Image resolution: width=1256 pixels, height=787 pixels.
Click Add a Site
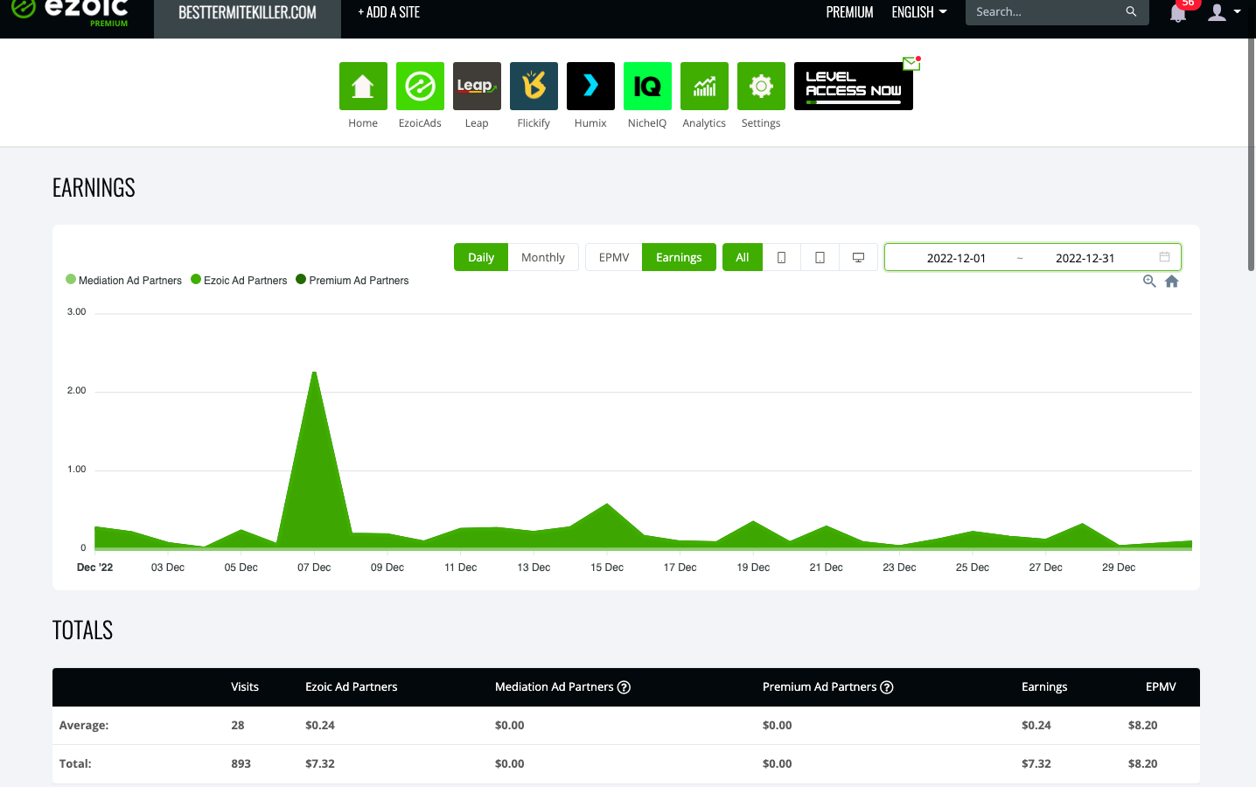389,12
